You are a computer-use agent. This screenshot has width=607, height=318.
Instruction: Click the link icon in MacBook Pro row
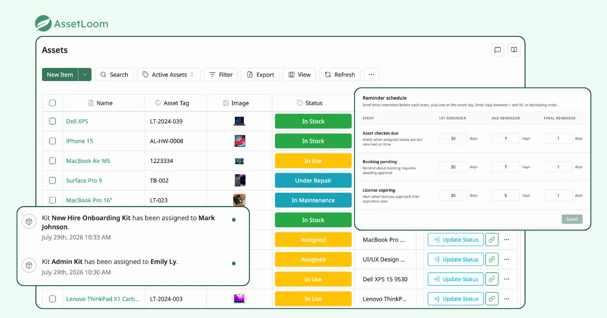492,240
